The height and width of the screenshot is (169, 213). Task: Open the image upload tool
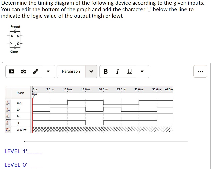[23, 71]
